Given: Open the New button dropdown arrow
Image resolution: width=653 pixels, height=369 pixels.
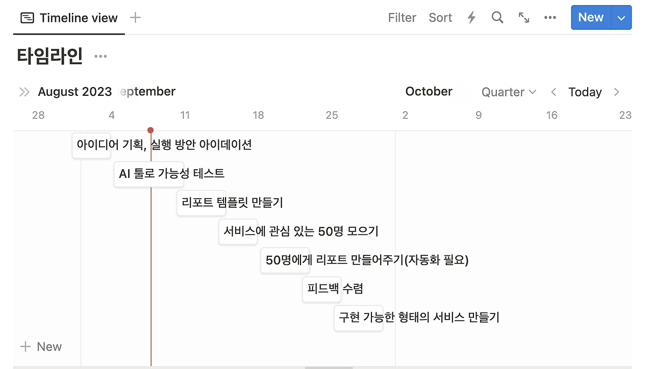Looking at the screenshot, I should pyautogui.click(x=621, y=18).
